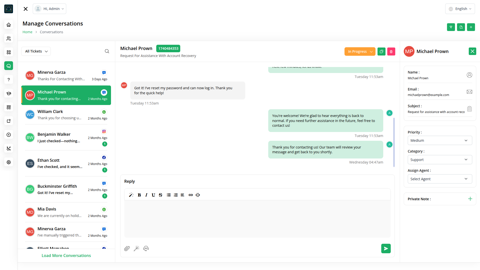Image resolution: width=480 pixels, height=270 pixels.
Task: Click the settings gear in sidebar
Action: (x=9, y=162)
